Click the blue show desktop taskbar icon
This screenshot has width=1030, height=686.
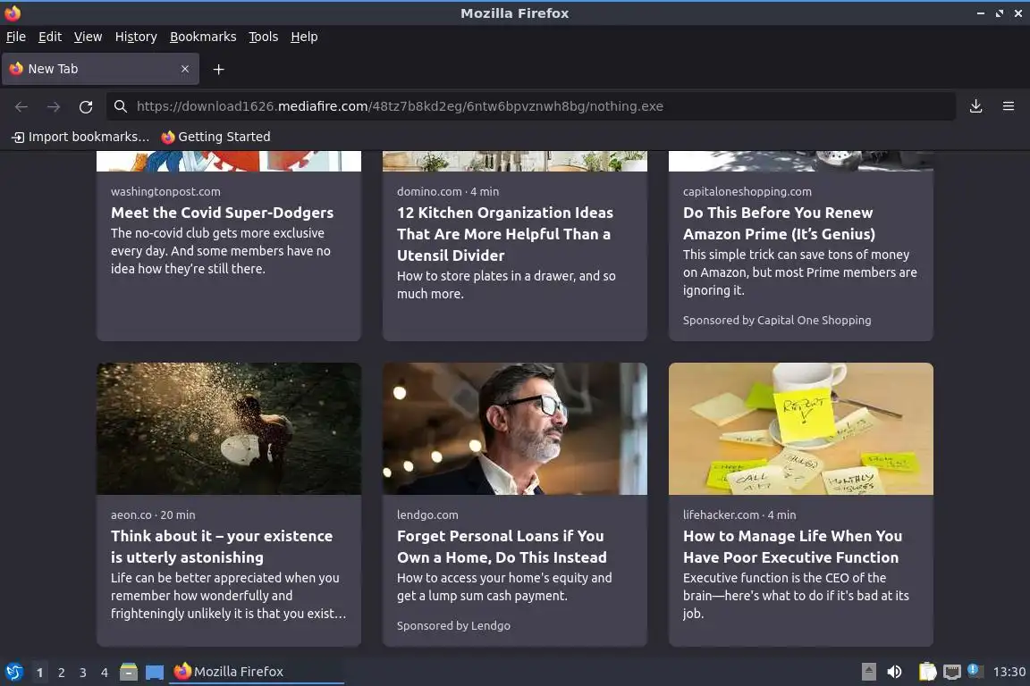155,673
